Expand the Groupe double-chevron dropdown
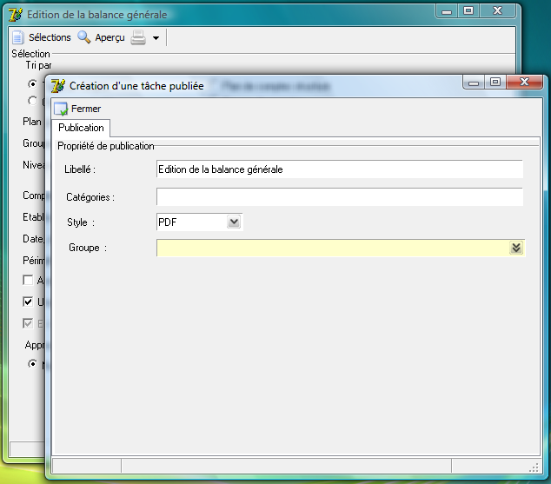This screenshot has width=551, height=484. pyautogui.click(x=516, y=248)
